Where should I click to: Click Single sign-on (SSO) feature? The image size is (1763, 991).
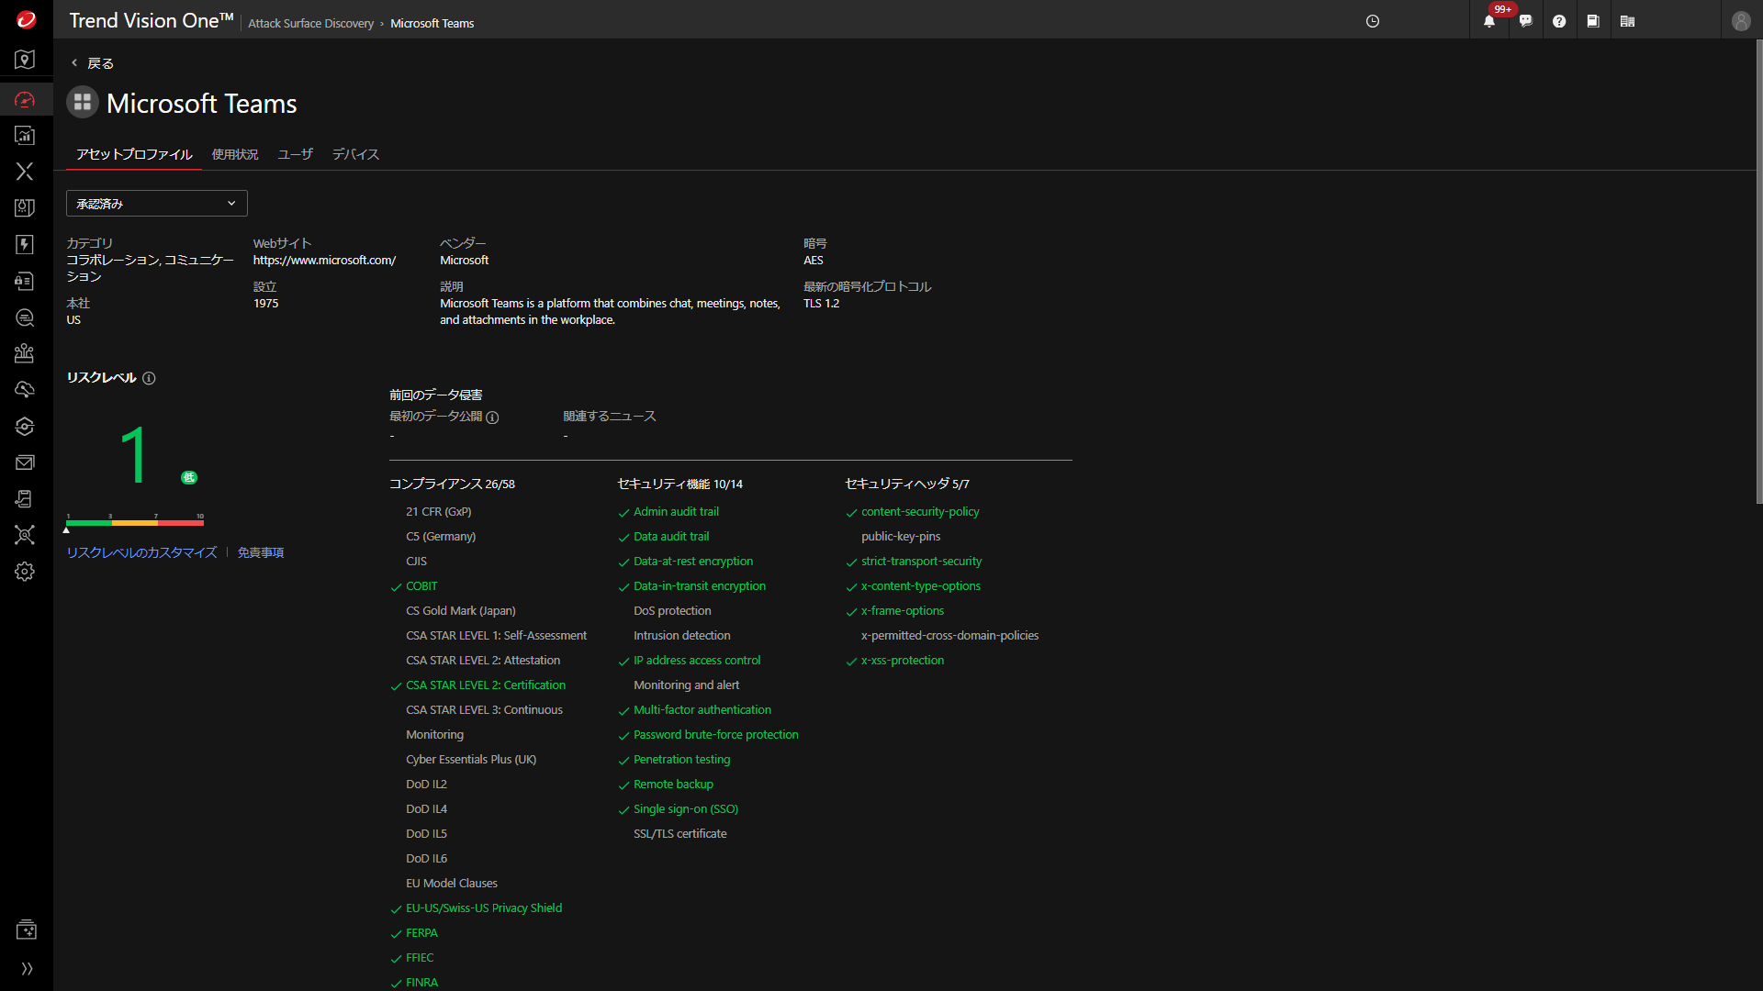click(x=686, y=809)
